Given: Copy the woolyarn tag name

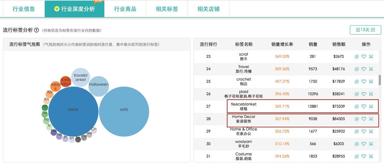Looking at the screenshot, I should 357,144.
